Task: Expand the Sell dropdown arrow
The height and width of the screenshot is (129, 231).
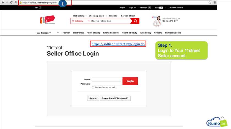Action: click(x=40, y=7)
